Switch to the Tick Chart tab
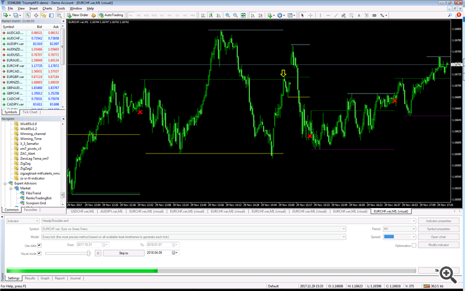The height and width of the screenshot is (291, 465). (x=30, y=112)
